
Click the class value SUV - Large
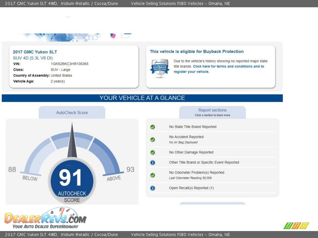click(x=60, y=70)
